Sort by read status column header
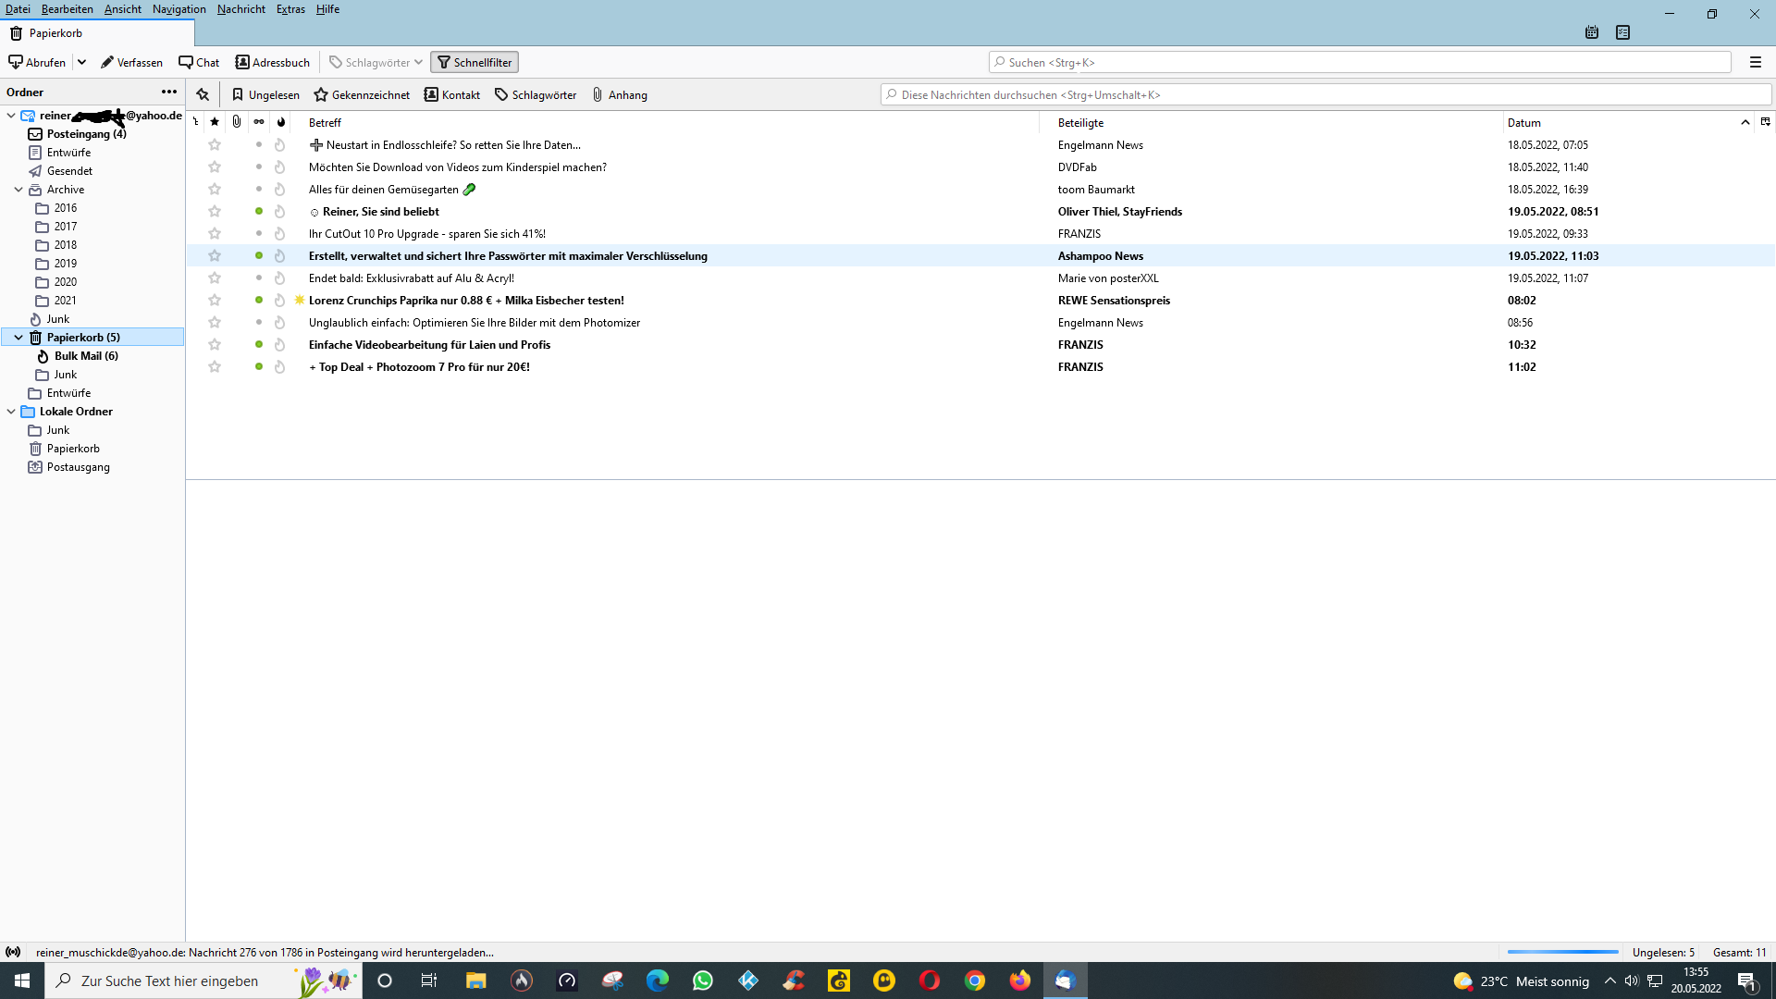The image size is (1776, 999). point(259,122)
